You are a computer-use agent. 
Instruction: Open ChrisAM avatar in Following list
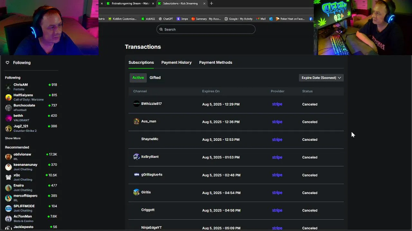click(x=8, y=87)
